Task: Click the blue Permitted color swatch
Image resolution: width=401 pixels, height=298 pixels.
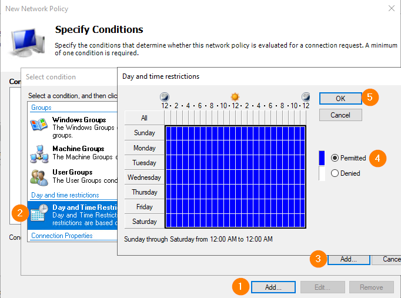Action: 322,158
